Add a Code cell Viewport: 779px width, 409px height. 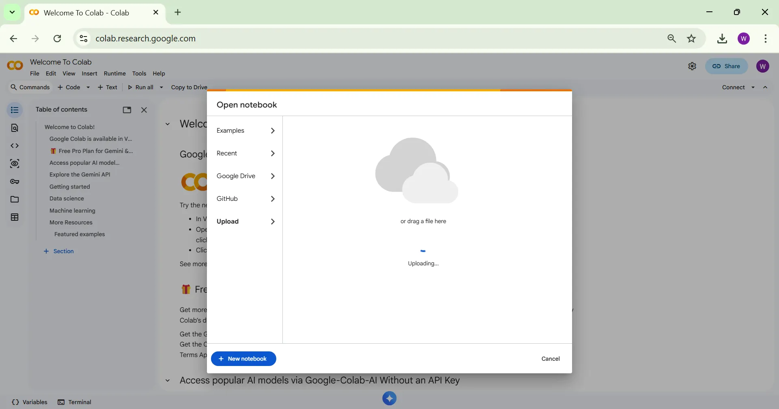[69, 87]
